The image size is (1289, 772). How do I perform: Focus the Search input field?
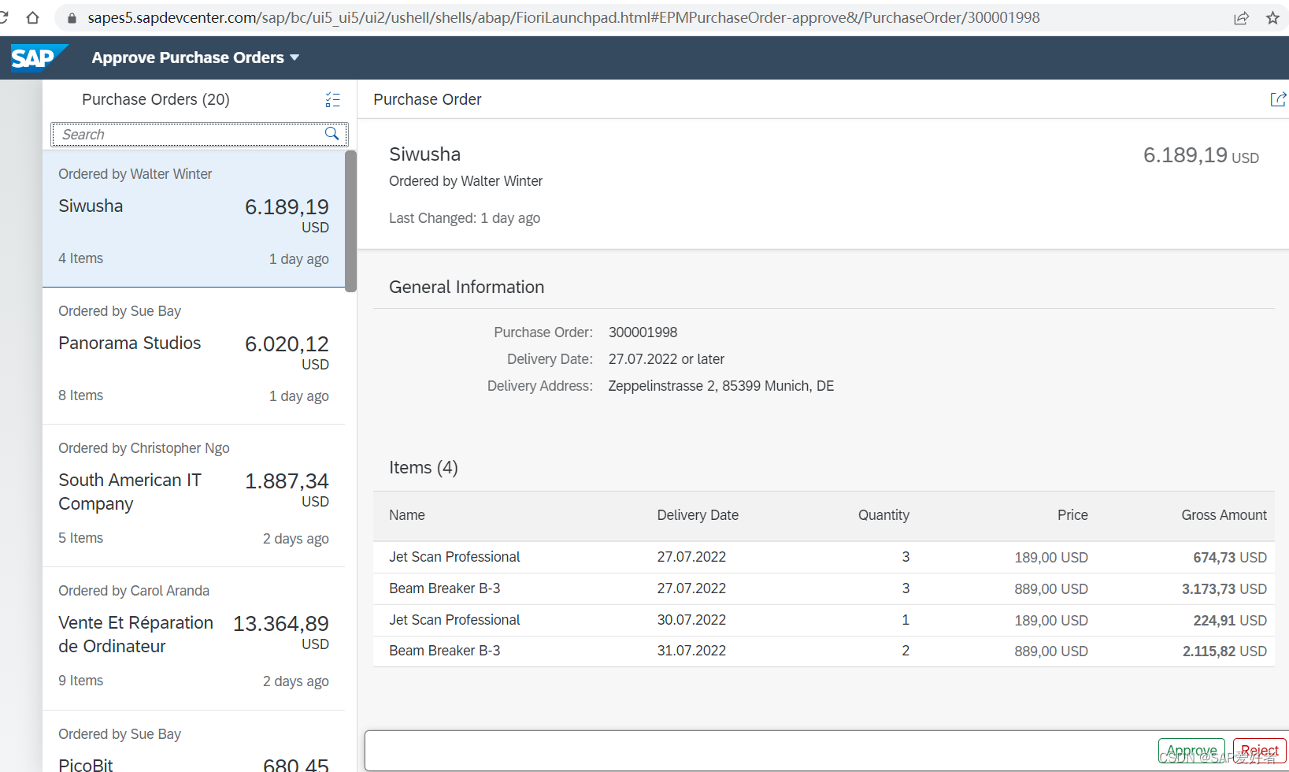(x=198, y=135)
